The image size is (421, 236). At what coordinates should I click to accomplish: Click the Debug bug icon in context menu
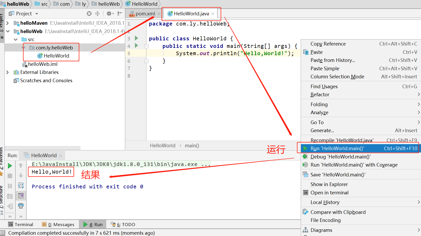point(305,157)
